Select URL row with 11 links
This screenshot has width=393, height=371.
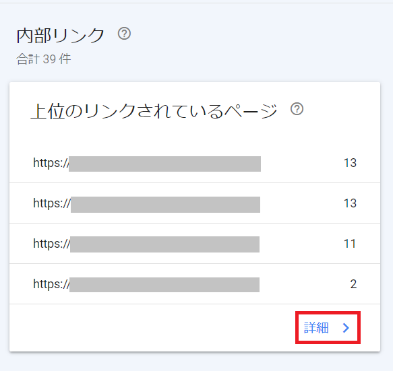(x=195, y=244)
